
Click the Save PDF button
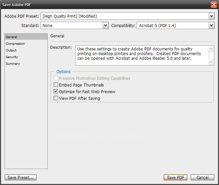[x=175, y=177]
